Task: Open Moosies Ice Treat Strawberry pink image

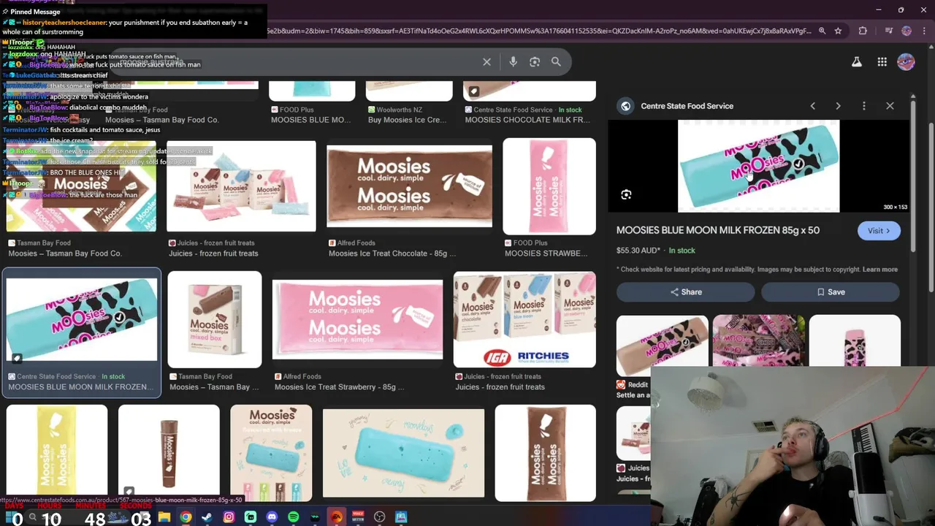Action: (357, 319)
